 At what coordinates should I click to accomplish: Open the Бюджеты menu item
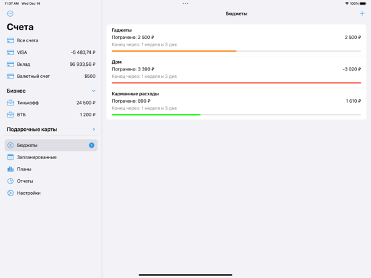51,146
